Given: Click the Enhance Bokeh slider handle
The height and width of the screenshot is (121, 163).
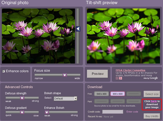Looking at the screenshot, I should 47,112.
